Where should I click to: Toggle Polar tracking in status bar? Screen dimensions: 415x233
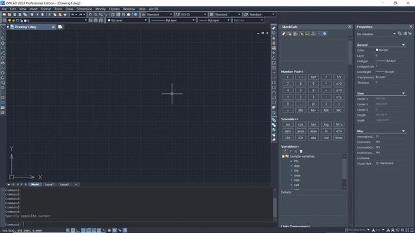tap(84, 230)
